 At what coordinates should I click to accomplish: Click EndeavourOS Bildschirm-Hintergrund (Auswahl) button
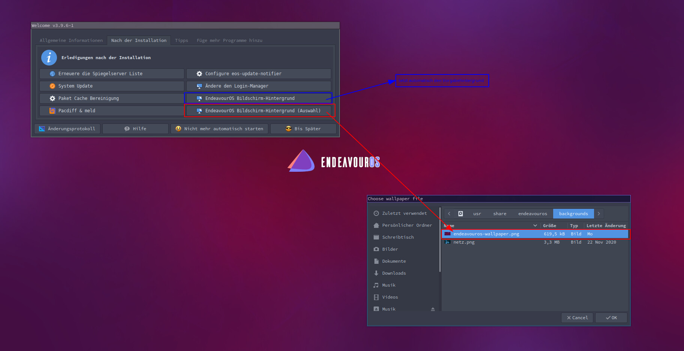tap(259, 111)
